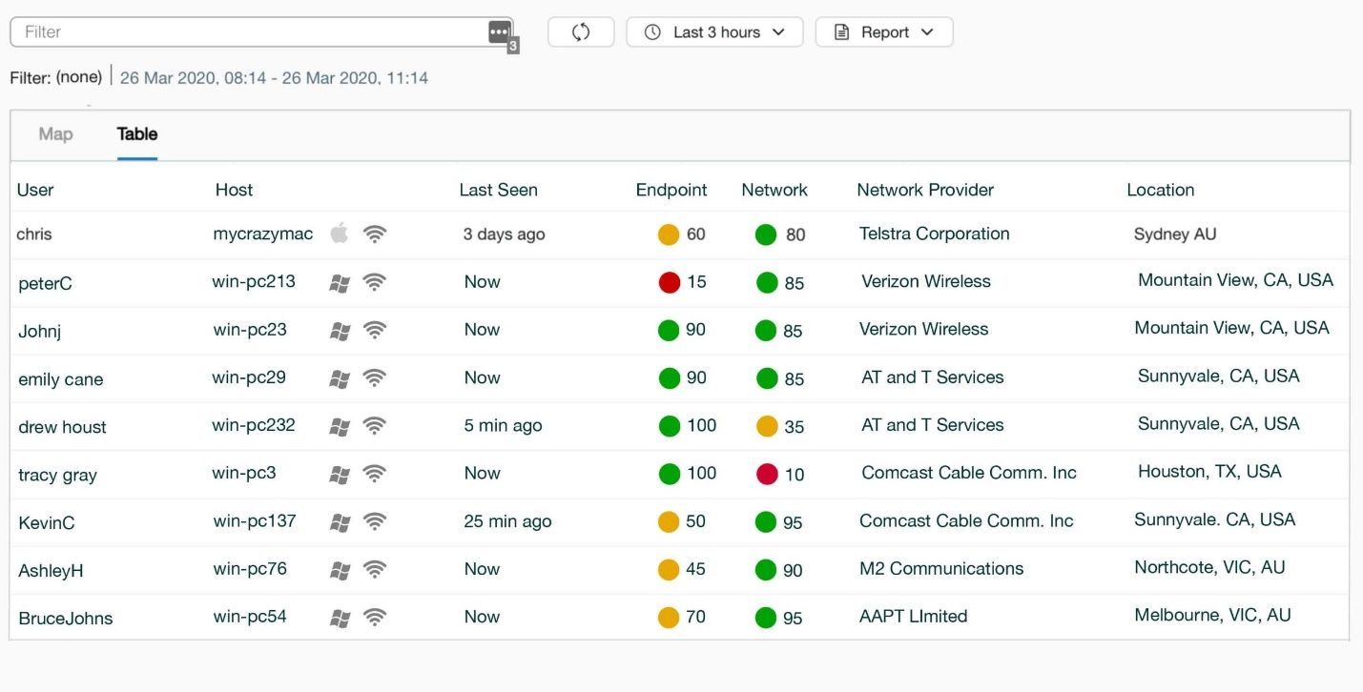
Task: Click the Wi-Fi icon in tracy gray's row
Action: pyautogui.click(x=375, y=474)
